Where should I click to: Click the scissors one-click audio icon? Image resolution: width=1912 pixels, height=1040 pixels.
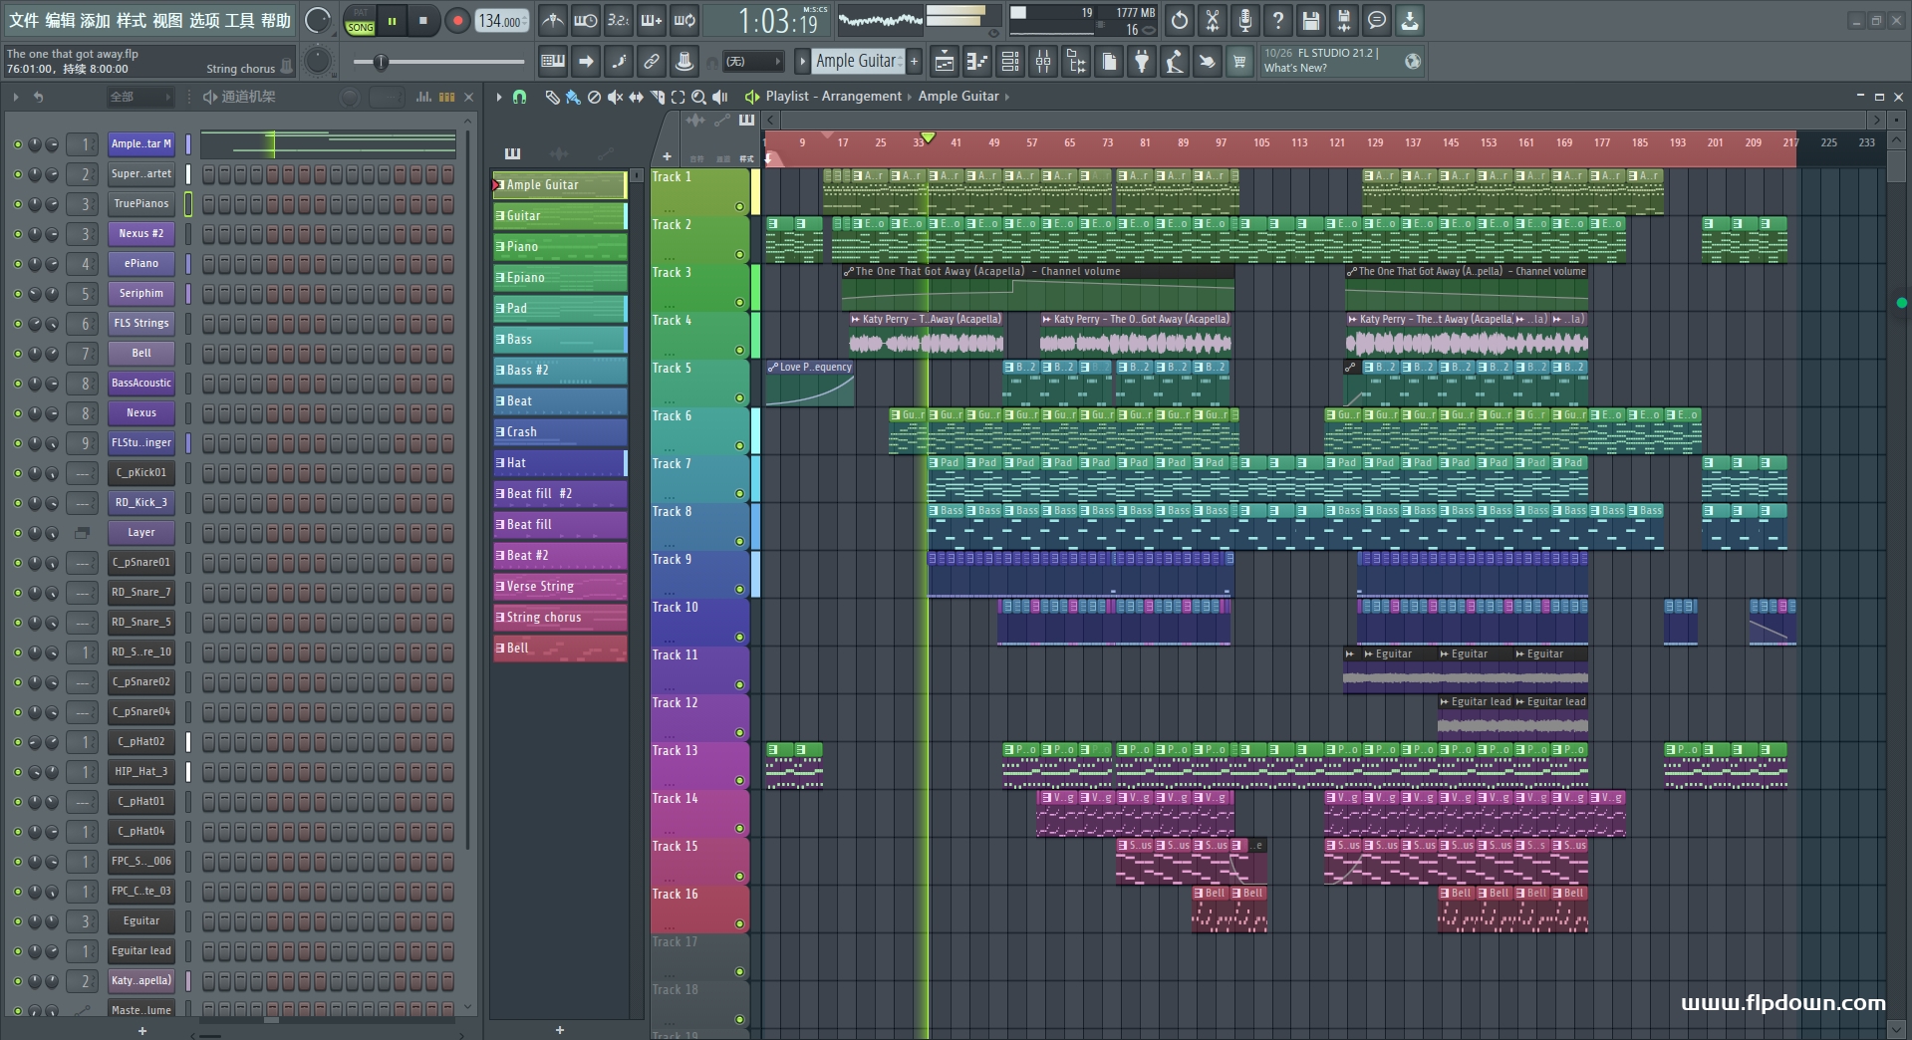1213,20
